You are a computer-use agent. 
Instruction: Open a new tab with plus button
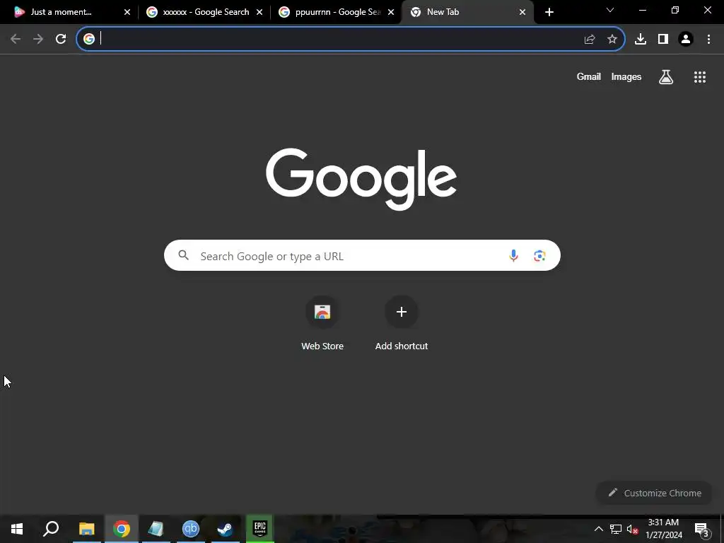(549, 12)
